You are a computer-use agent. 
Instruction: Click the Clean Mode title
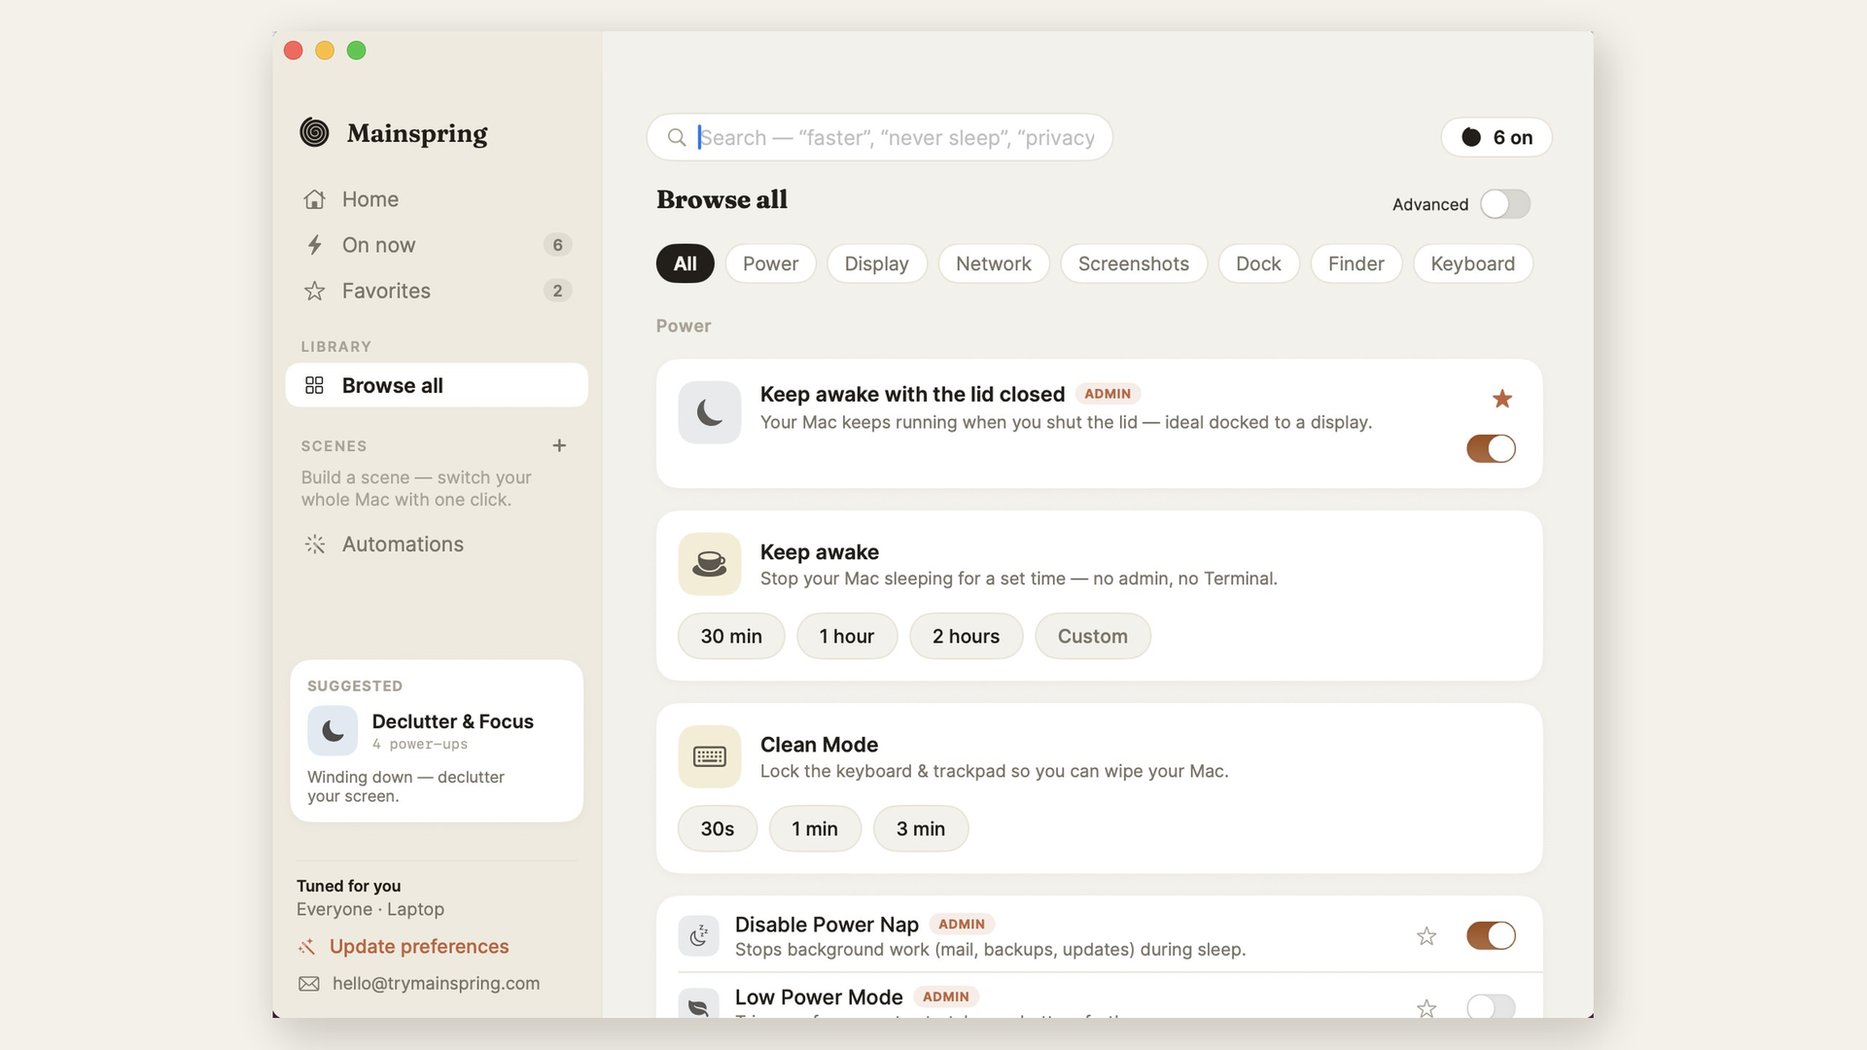tap(819, 745)
